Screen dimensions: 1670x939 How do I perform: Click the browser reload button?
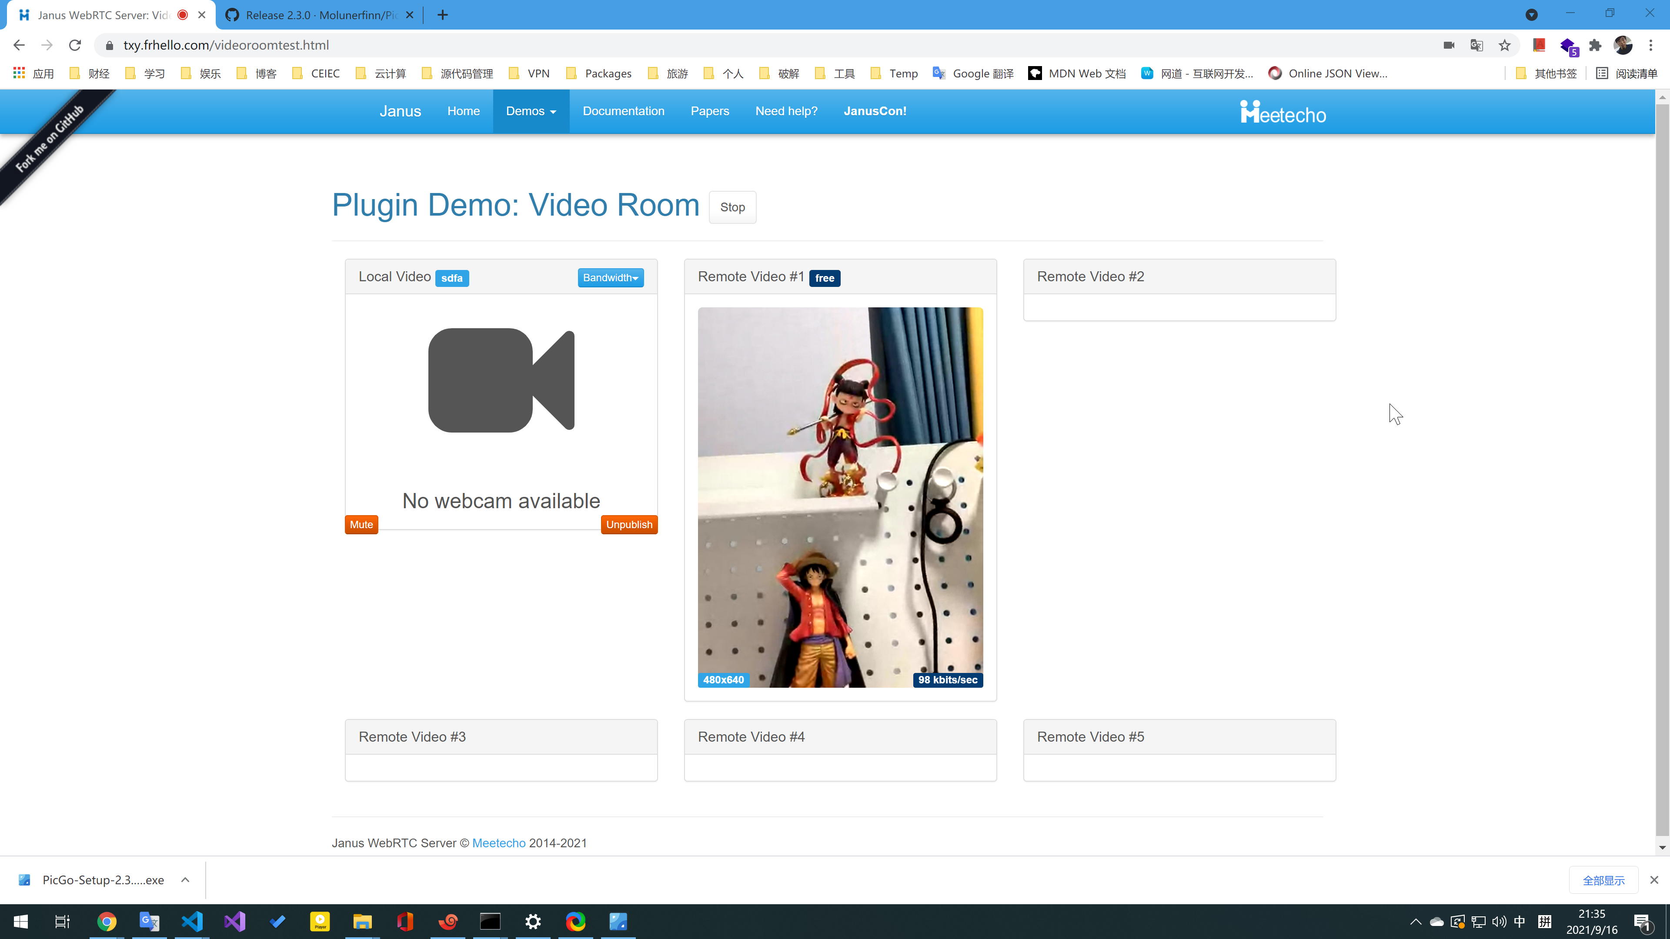point(75,45)
